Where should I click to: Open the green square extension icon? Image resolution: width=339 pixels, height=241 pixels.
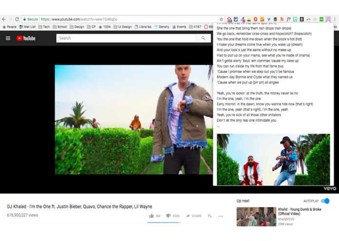321,19
